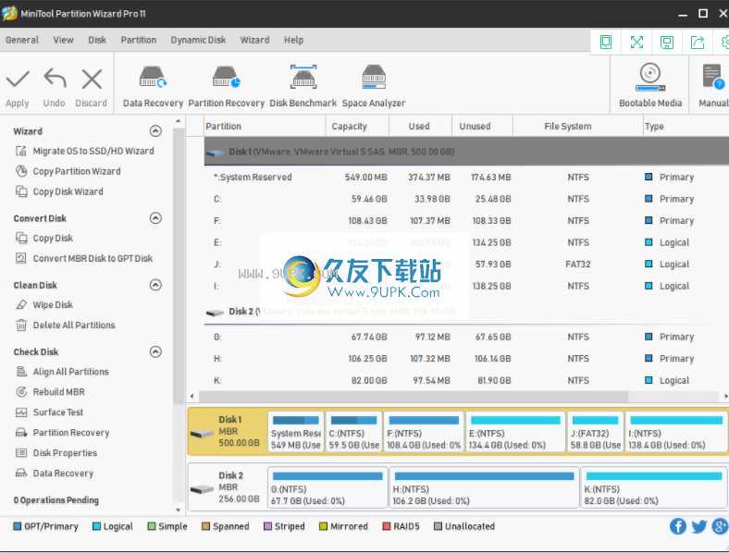The width and height of the screenshot is (729, 553).
Task: Select the C: partition row
Action: point(466,199)
